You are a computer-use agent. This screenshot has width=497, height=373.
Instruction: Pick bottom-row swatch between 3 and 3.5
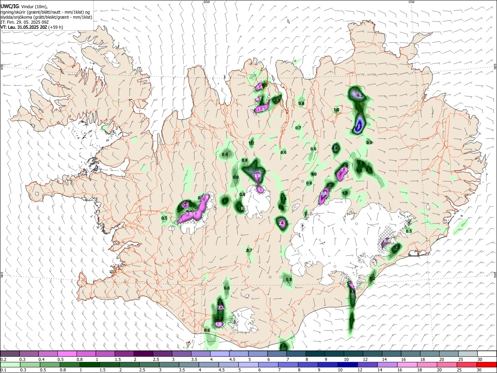pyautogui.click(x=169, y=364)
